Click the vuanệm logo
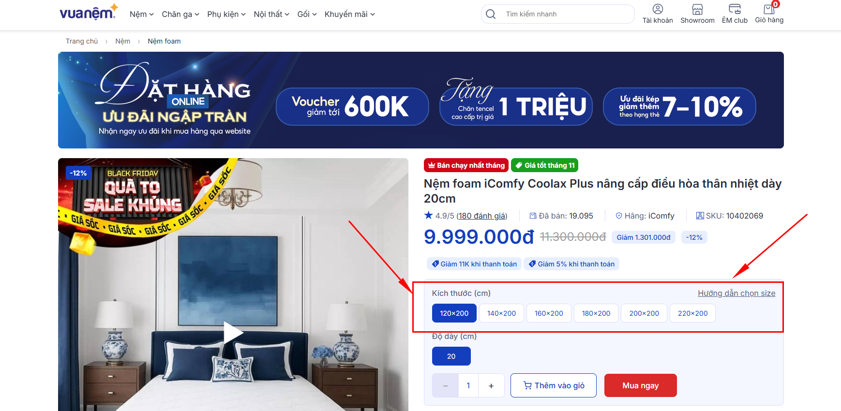The image size is (841, 411). 89,12
